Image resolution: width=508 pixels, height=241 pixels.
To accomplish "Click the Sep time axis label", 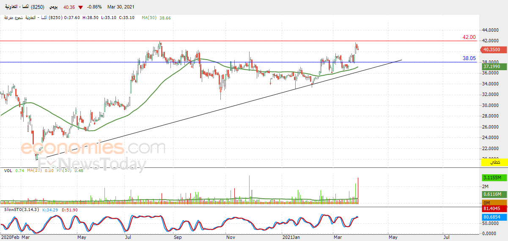I will point(178,238).
